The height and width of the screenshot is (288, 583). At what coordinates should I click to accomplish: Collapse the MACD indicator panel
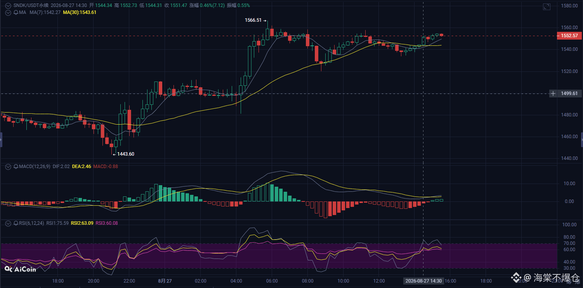[x=8, y=167]
